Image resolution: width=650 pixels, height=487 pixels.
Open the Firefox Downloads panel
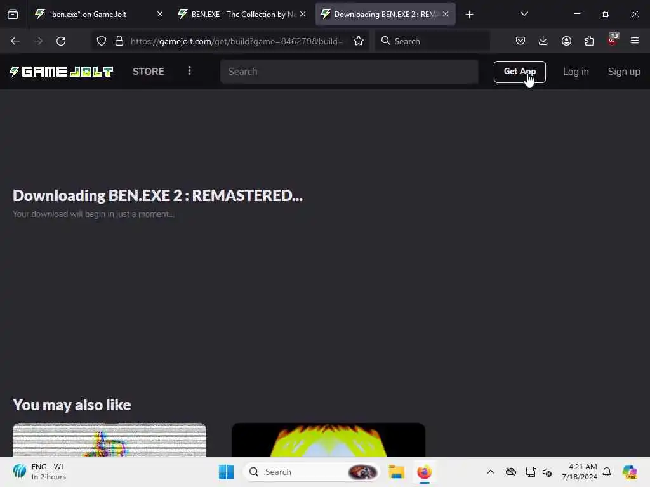(x=543, y=41)
